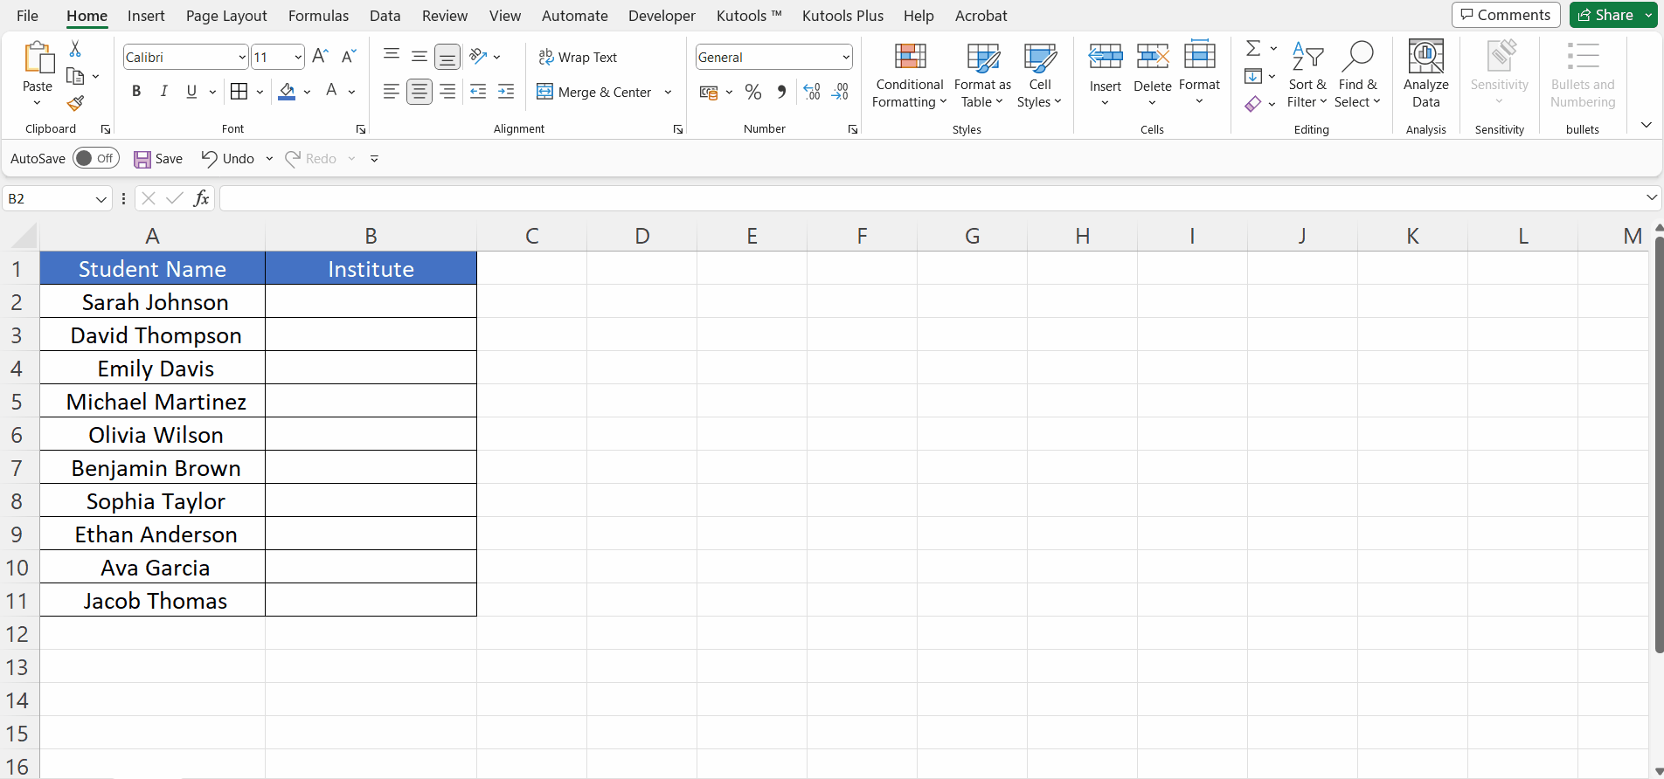Click the Comments button
The height and width of the screenshot is (779, 1664).
point(1506,15)
